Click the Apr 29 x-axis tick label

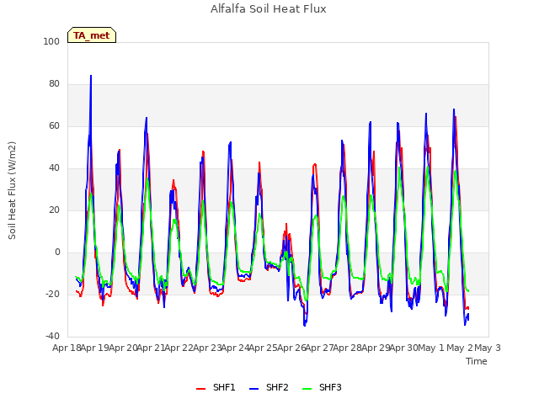(x=376, y=348)
